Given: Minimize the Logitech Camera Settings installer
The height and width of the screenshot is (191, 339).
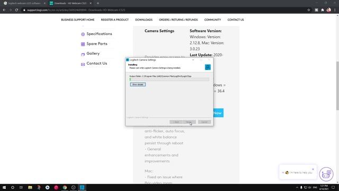Looking at the screenshot, I should coord(193,60).
